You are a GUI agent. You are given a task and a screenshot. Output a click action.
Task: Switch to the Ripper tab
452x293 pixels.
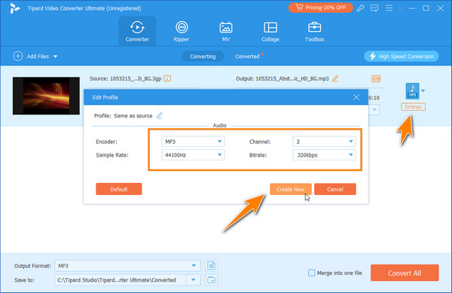pos(182,31)
